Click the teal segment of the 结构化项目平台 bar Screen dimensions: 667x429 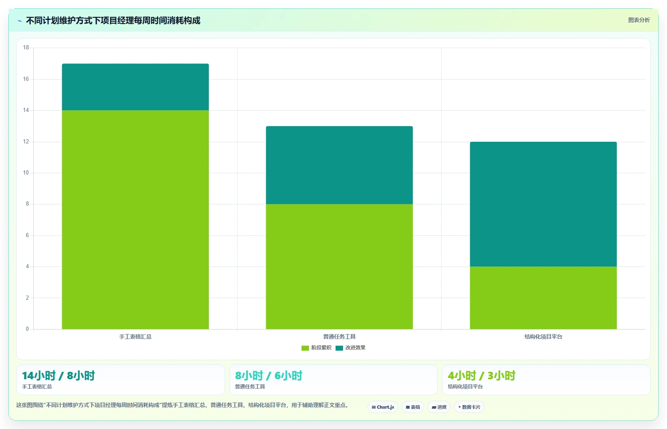(543, 204)
